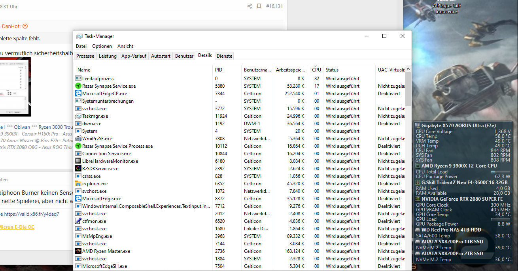Image resolution: width=518 pixels, height=271 pixels.
Task: Click the ADATA SX8200Pro 1TB SSD icon
Action: (x=418, y=241)
